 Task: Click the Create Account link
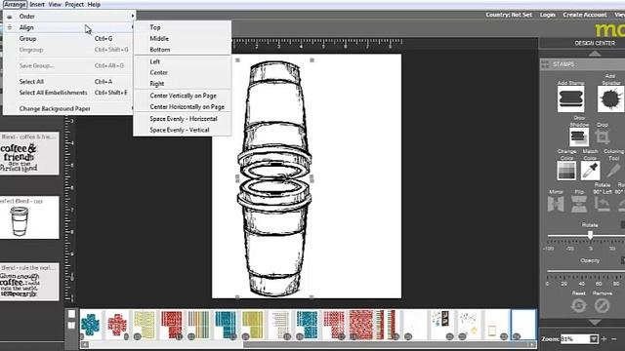coord(585,15)
